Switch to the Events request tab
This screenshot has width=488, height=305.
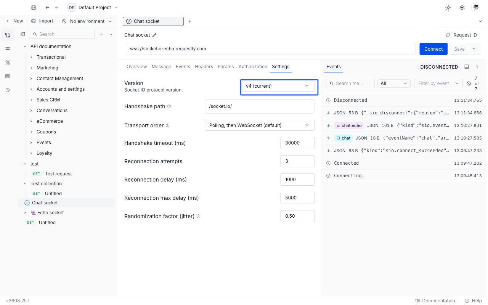[x=183, y=67]
